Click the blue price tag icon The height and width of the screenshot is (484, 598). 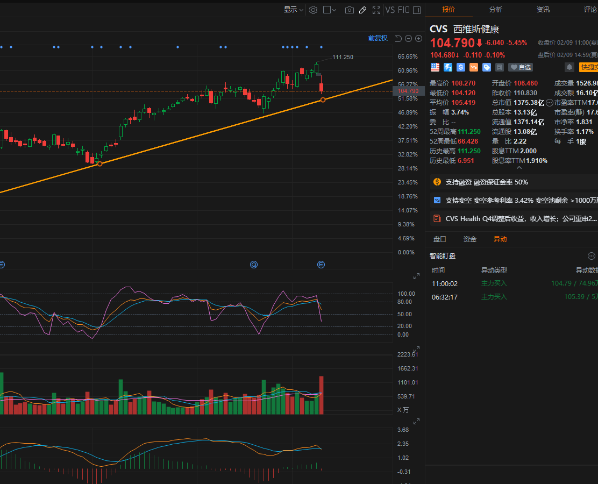[x=487, y=68]
